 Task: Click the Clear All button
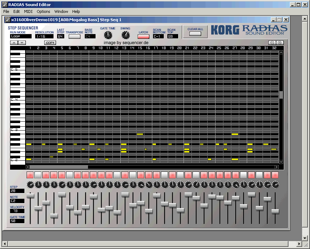(x=195, y=34)
